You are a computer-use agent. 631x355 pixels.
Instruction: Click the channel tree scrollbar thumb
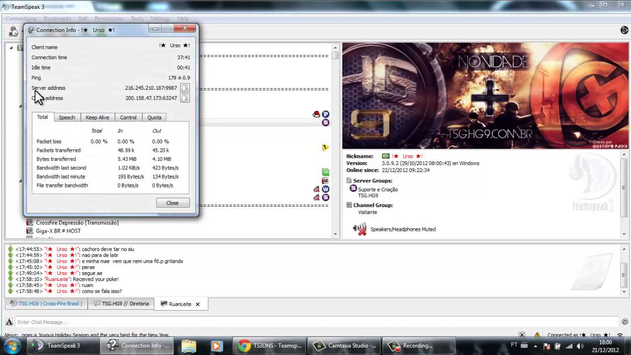[x=335, y=56]
